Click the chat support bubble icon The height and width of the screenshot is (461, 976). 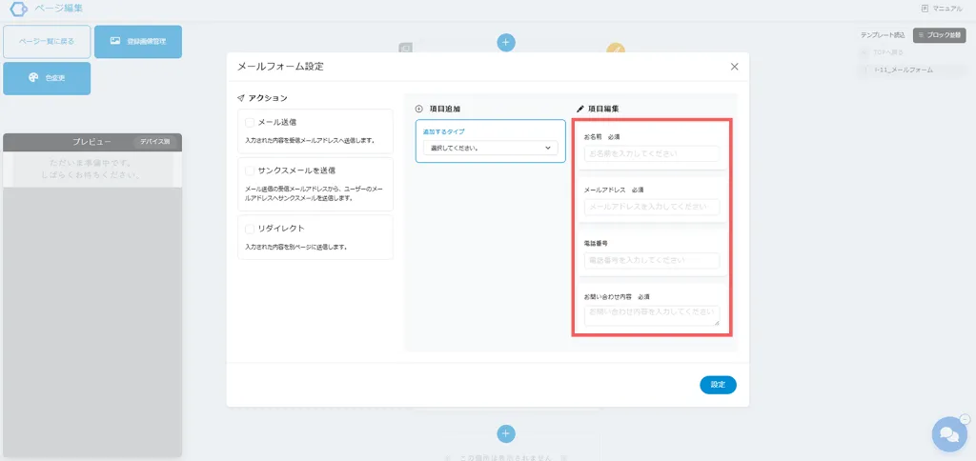948,434
